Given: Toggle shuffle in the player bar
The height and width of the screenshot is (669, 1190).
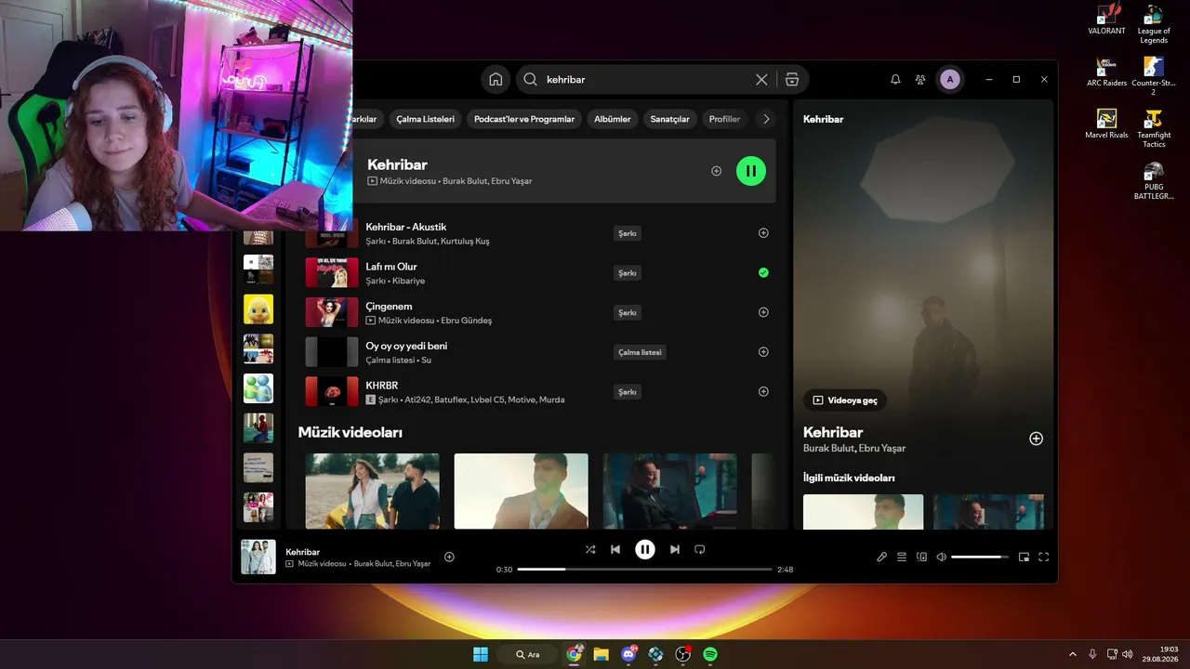Looking at the screenshot, I should (590, 549).
